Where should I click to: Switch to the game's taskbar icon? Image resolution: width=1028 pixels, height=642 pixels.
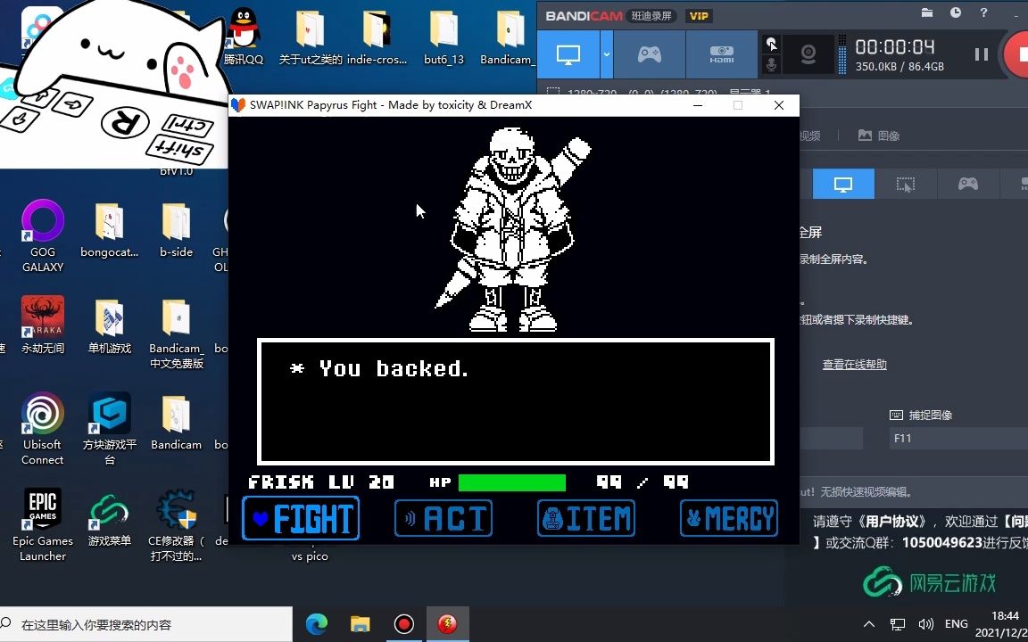click(447, 624)
